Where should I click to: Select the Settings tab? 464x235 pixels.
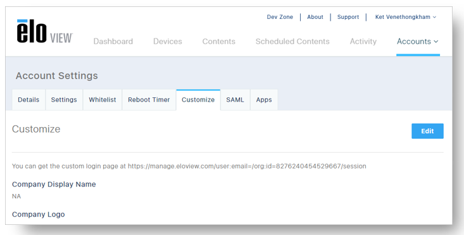(64, 100)
